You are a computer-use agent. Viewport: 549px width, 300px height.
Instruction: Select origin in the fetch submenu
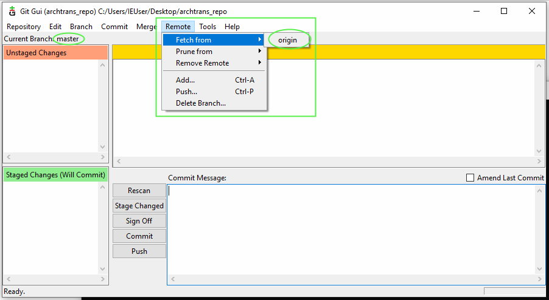click(x=287, y=40)
